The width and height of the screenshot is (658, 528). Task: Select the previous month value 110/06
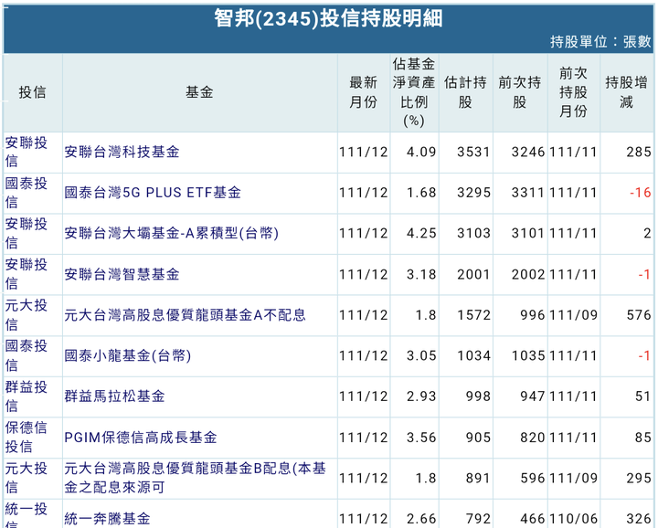click(573, 519)
